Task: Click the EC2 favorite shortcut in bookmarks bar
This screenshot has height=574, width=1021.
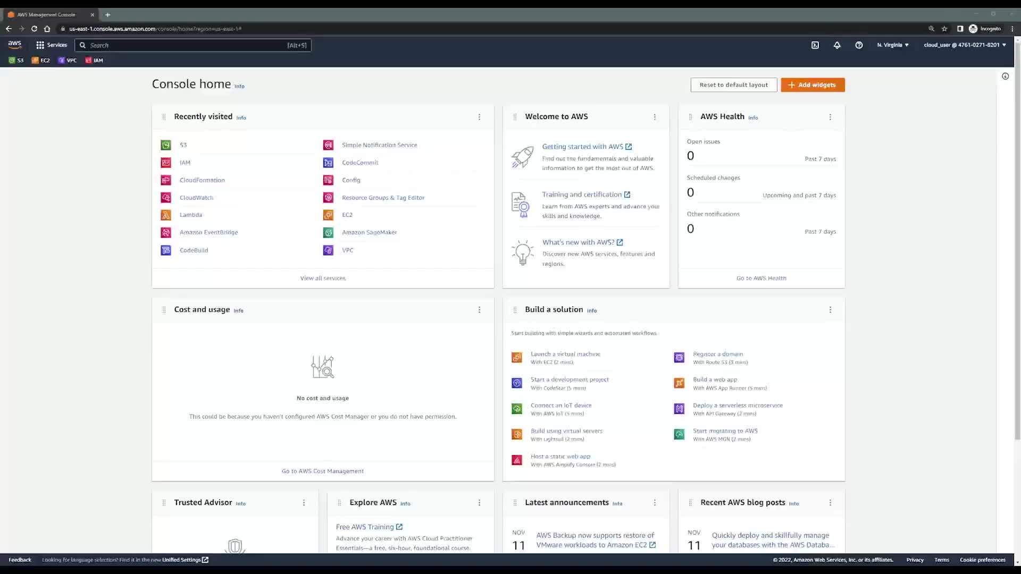Action: coord(41,61)
